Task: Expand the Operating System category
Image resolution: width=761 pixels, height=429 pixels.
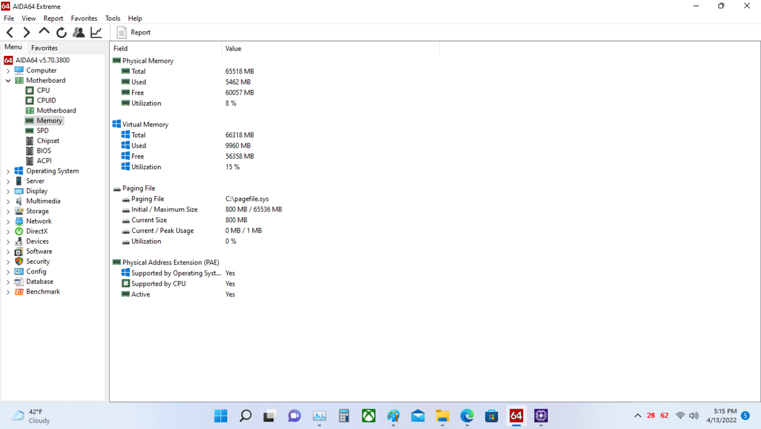Action: pos(7,171)
